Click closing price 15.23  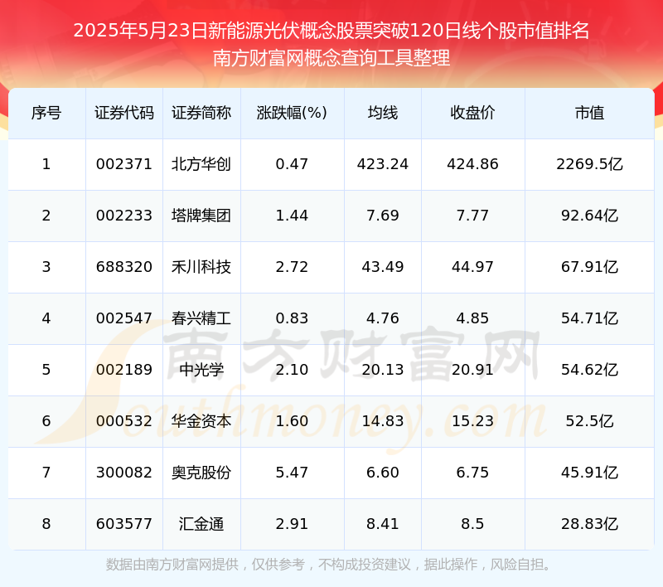click(472, 421)
